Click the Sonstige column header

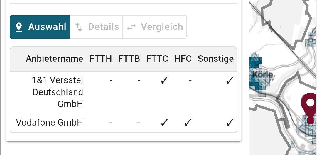tap(216, 59)
